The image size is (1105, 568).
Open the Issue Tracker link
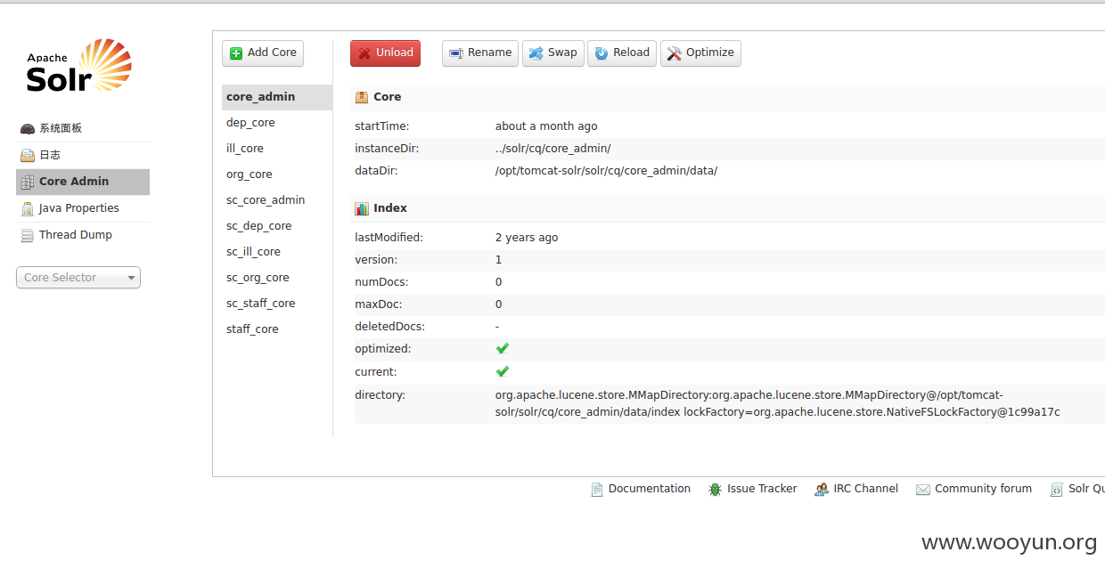click(753, 489)
